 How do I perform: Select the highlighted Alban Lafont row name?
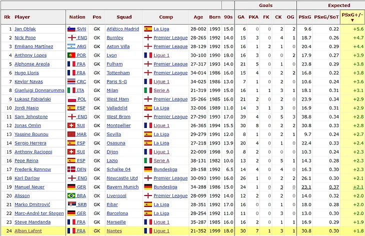[x=29, y=230]
